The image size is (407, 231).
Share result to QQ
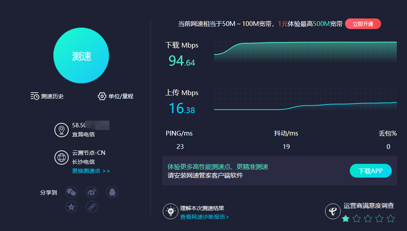click(112, 192)
